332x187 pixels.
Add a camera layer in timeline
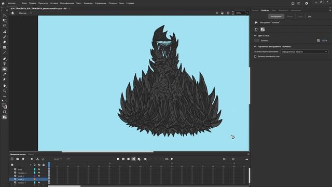point(32,159)
